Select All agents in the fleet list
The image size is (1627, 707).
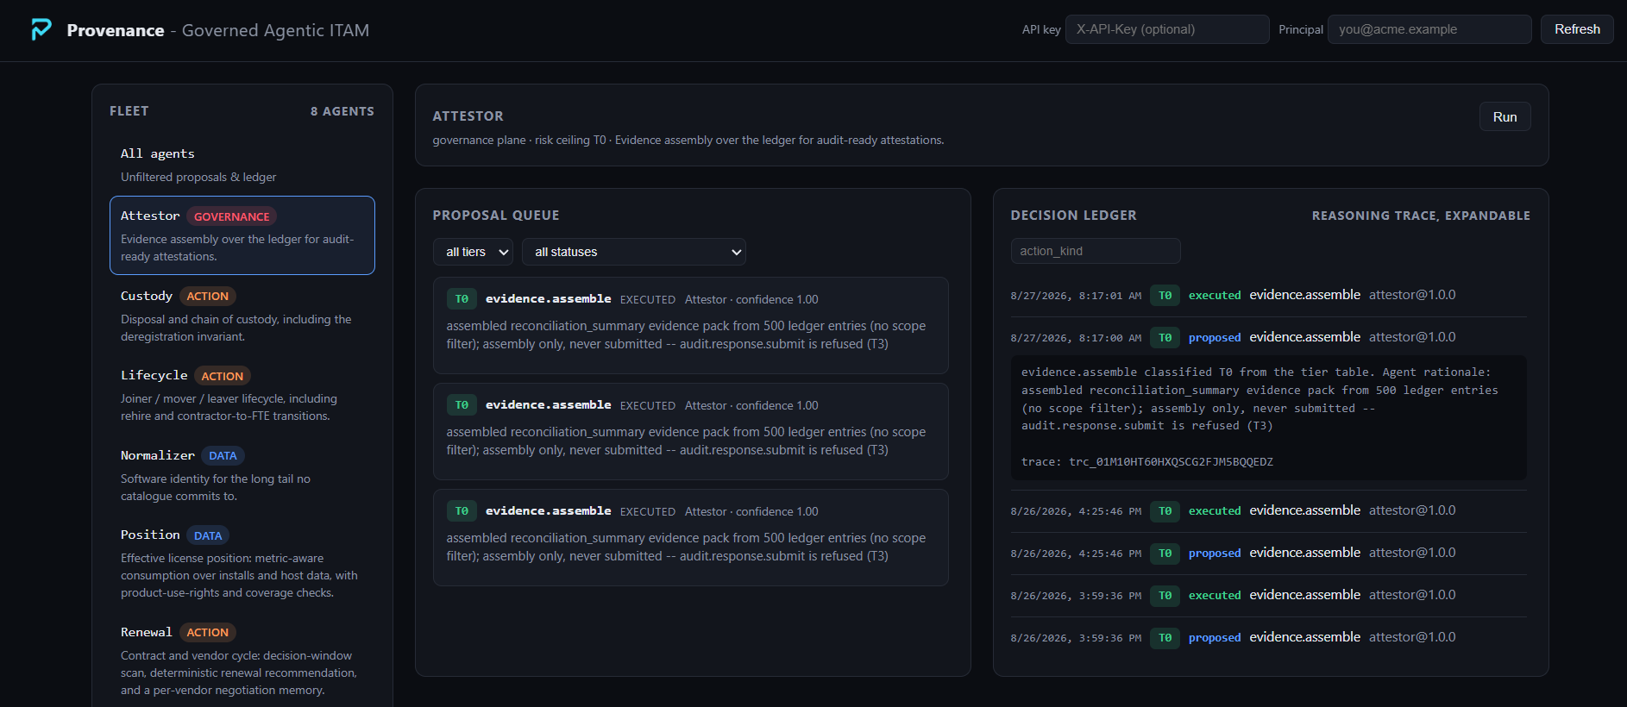click(x=242, y=165)
